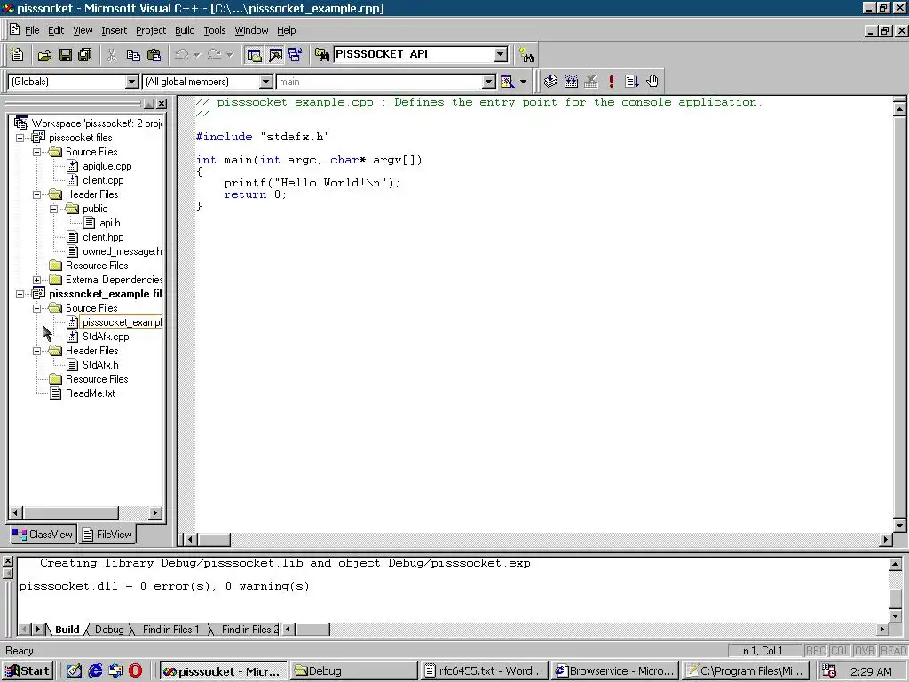Click the Internet Explorer quick launch icon
Viewport: 909px width, 682px height.
coord(95,671)
